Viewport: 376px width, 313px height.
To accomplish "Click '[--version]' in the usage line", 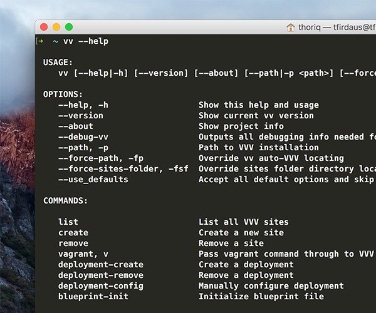I will pos(161,73).
